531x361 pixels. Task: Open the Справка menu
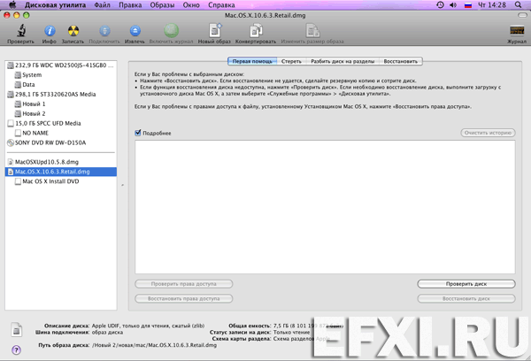pos(221,4)
